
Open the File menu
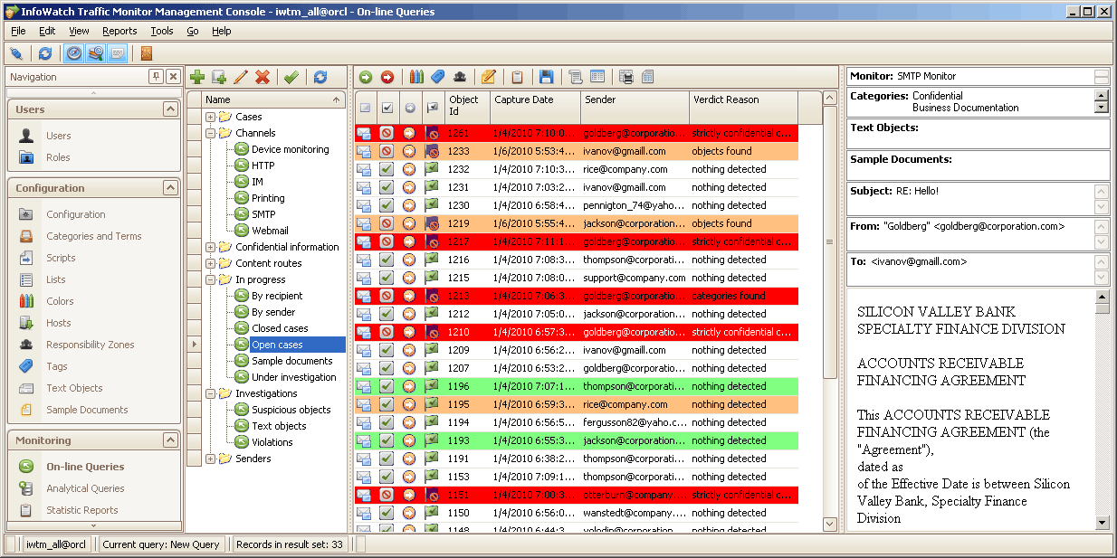click(x=18, y=31)
